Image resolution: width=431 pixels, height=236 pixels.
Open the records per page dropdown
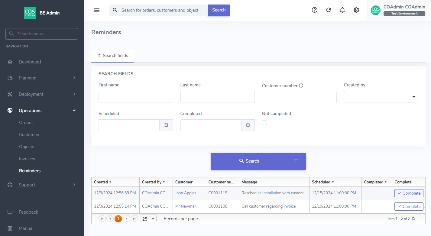point(148,219)
